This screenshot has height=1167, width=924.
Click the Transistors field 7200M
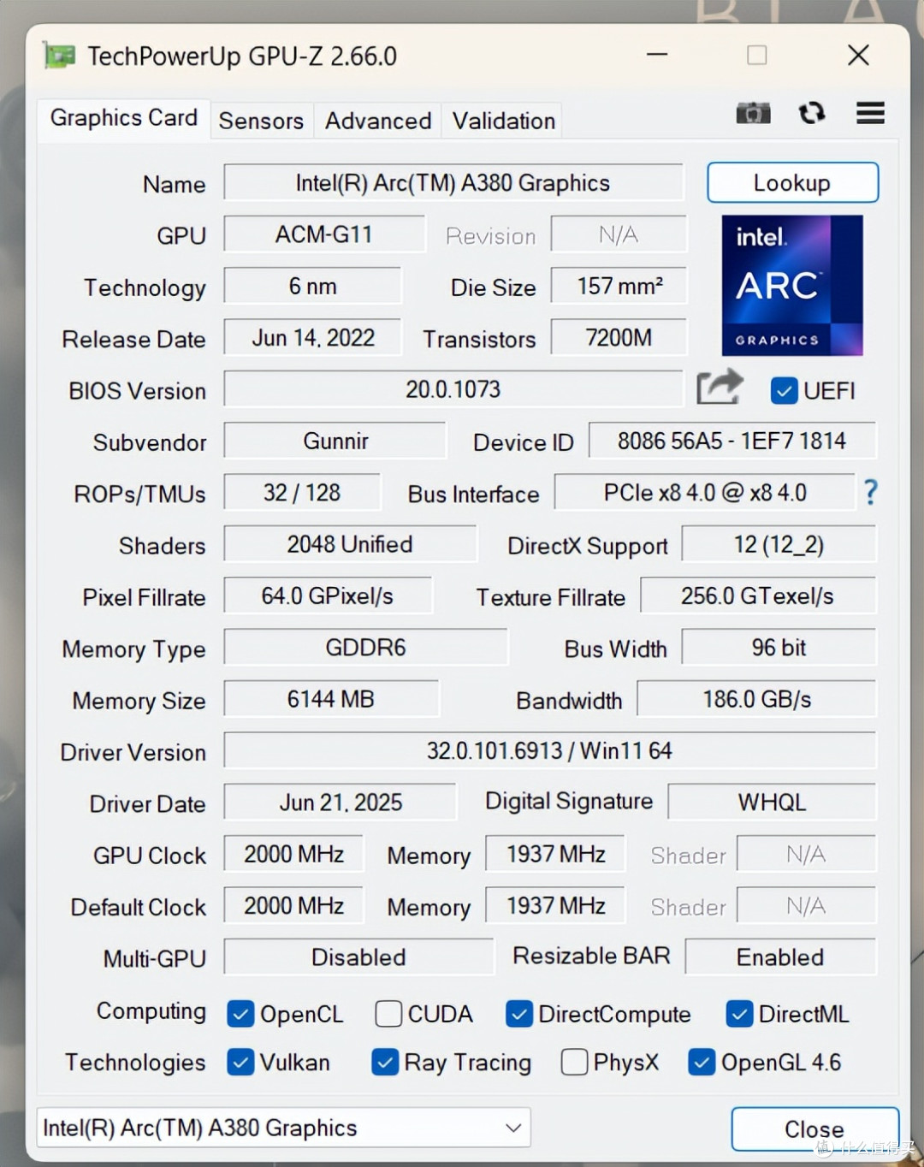[619, 338]
